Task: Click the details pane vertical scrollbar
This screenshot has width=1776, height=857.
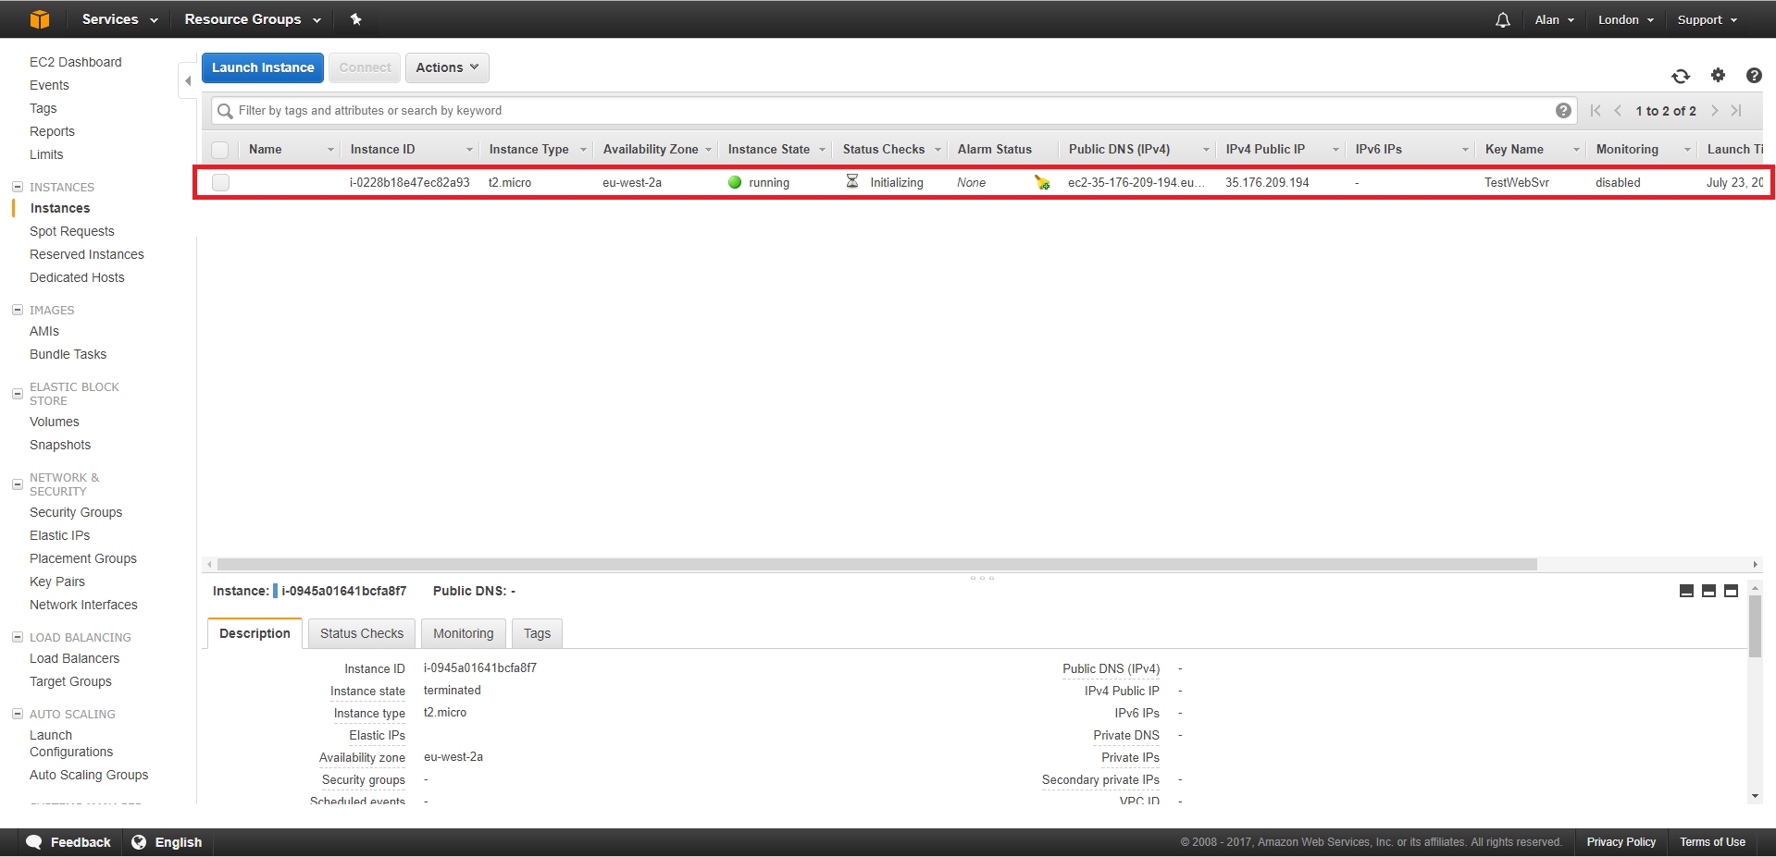Action: point(1755,627)
